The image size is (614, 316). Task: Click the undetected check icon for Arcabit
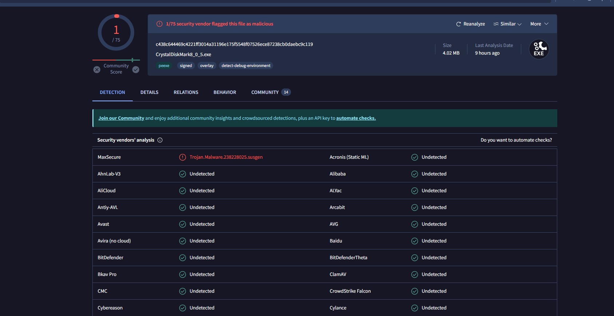pos(415,208)
